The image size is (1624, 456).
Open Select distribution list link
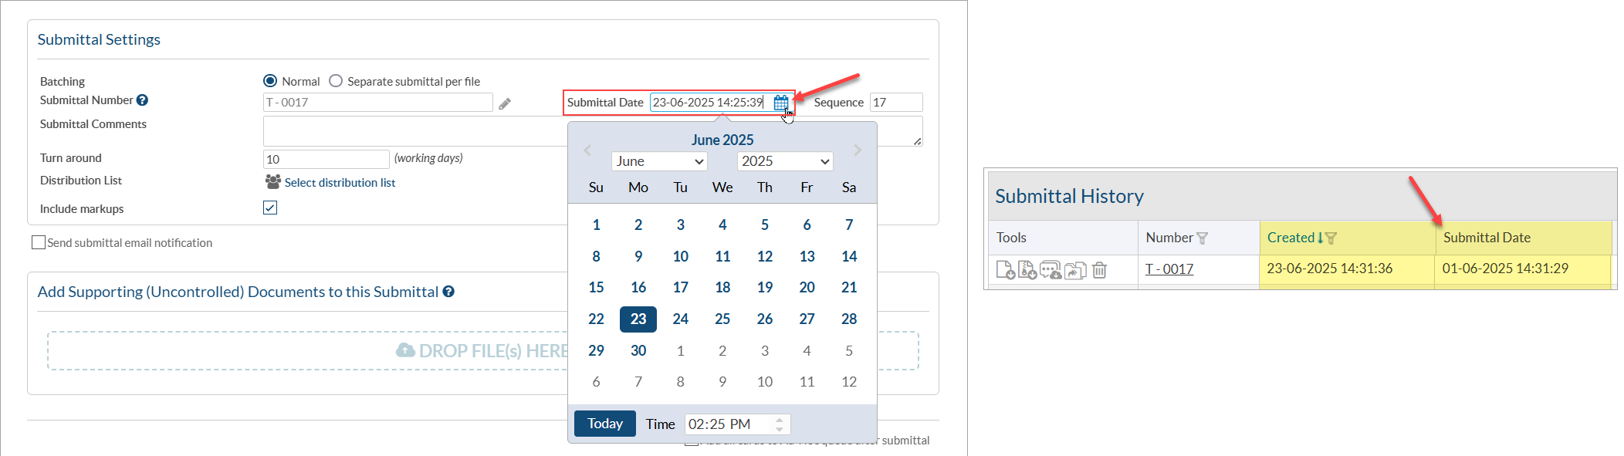[340, 183]
